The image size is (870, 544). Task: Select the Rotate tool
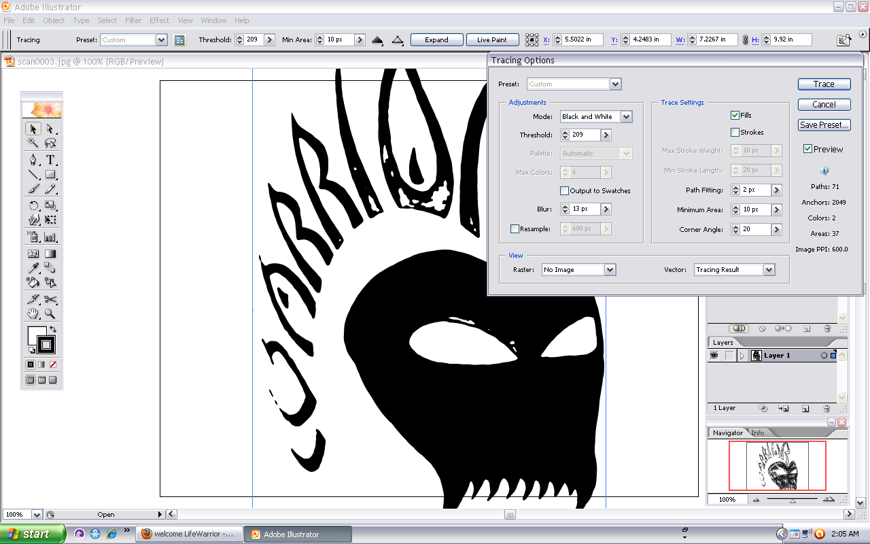coord(33,205)
